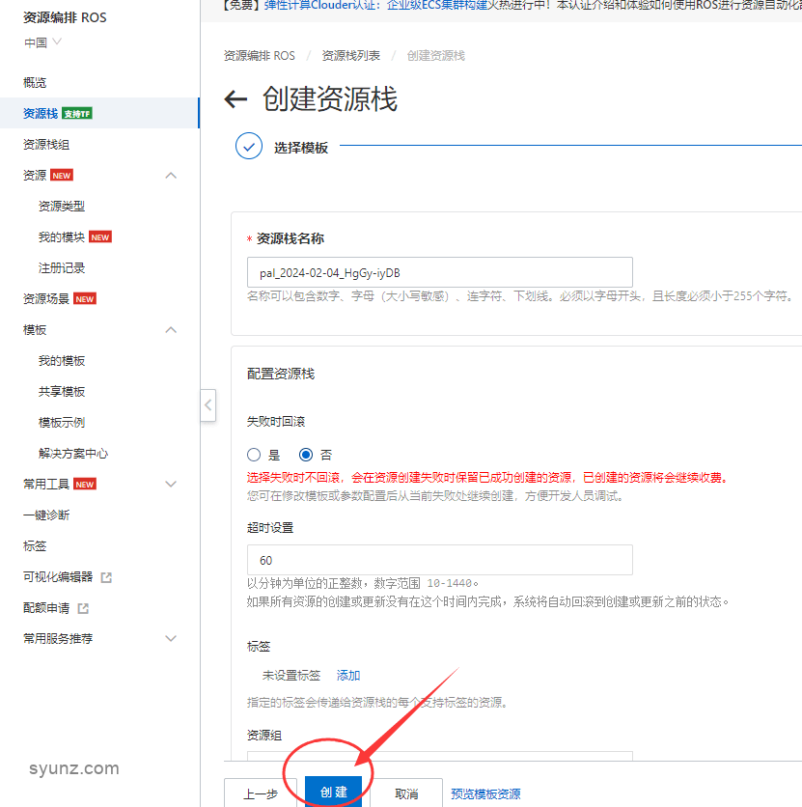Go back using the arrow beside 创建资源栈

click(x=236, y=98)
